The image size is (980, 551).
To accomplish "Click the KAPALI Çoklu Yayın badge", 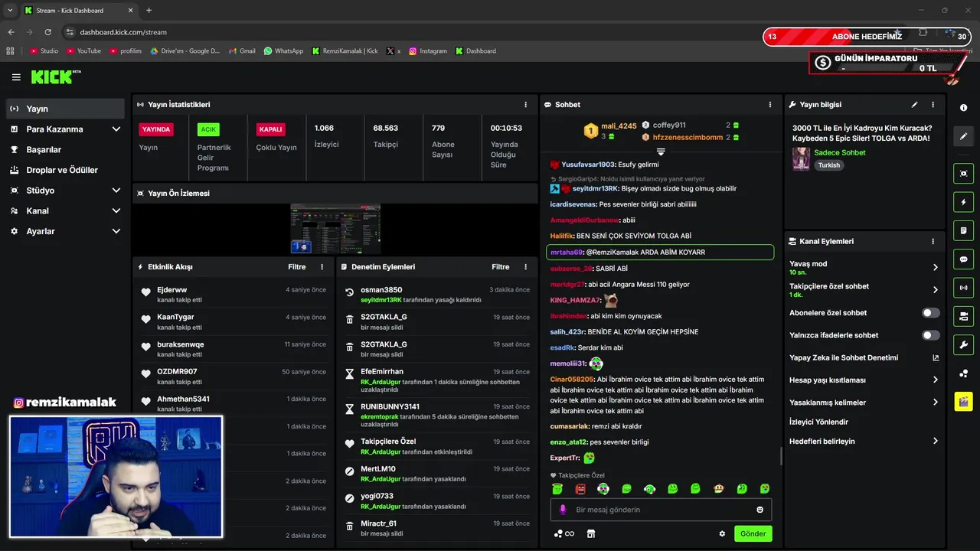I will coord(271,130).
